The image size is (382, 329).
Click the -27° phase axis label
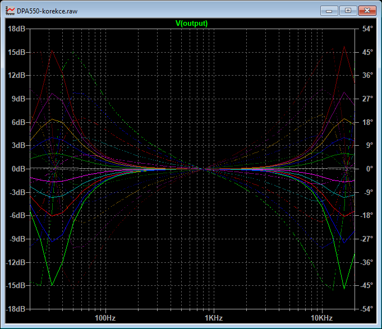[366, 238]
